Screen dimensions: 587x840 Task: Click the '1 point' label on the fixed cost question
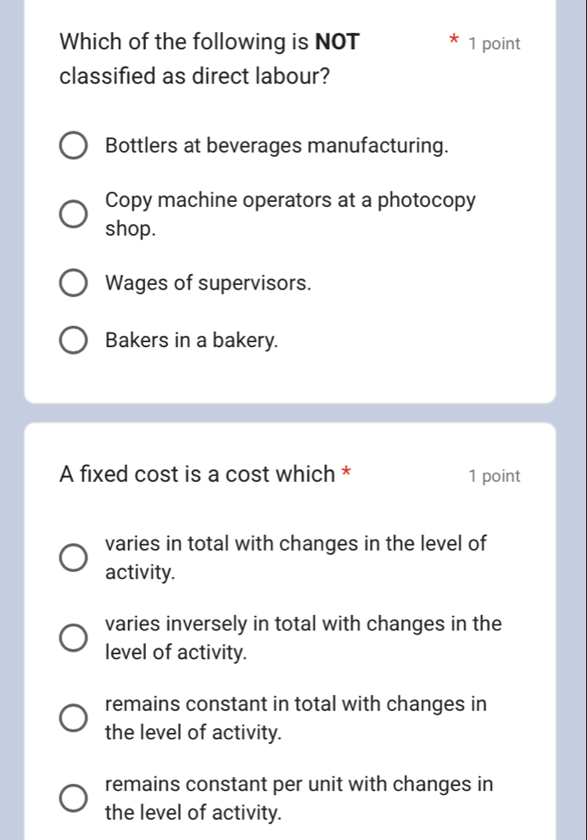coord(494,476)
